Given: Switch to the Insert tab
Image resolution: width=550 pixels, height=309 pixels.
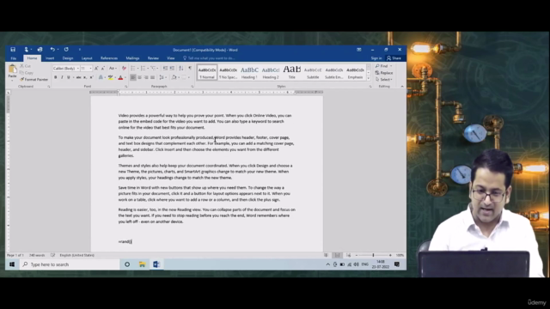Looking at the screenshot, I should 50,58.
